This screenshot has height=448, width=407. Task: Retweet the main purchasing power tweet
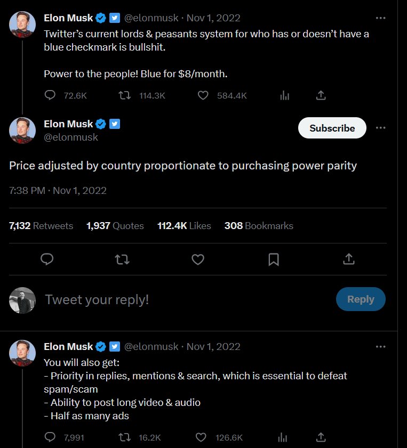(122, 259)
